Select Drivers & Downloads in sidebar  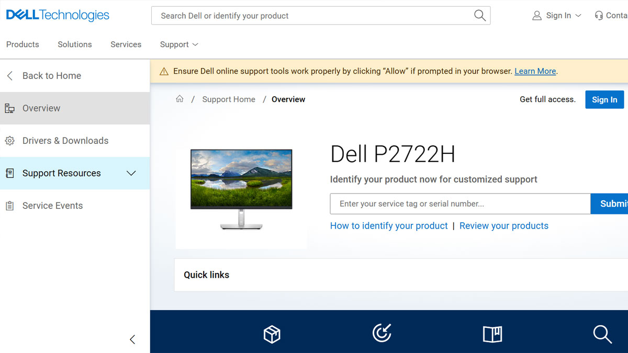click(65, 141)
